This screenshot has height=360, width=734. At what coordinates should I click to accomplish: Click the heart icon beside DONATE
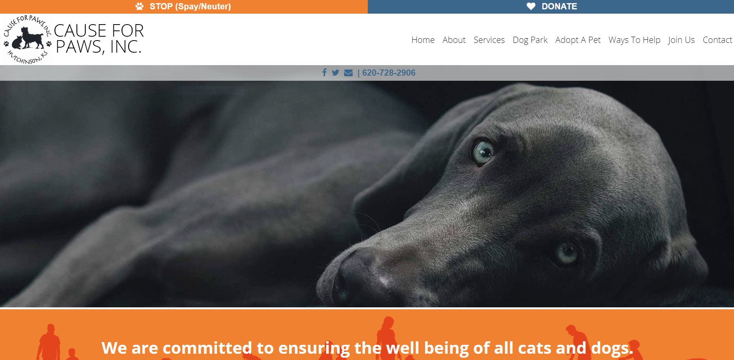(x=531, y=6)
